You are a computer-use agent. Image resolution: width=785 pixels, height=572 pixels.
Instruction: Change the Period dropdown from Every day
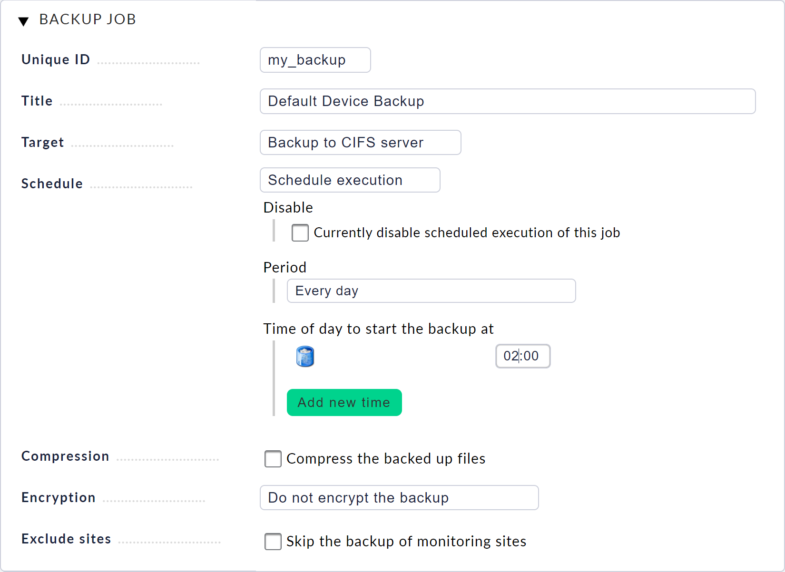(x=431, y=291)
